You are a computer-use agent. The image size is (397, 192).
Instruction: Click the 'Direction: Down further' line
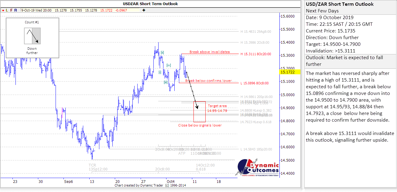332,38
